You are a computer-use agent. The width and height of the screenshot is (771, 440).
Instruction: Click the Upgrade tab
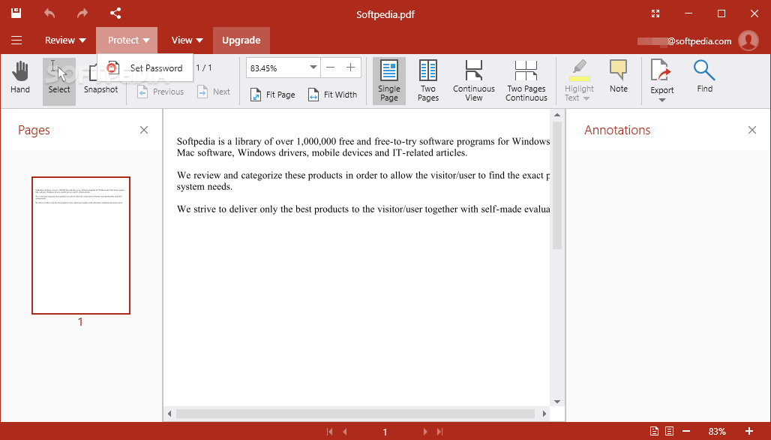(241, 41)
